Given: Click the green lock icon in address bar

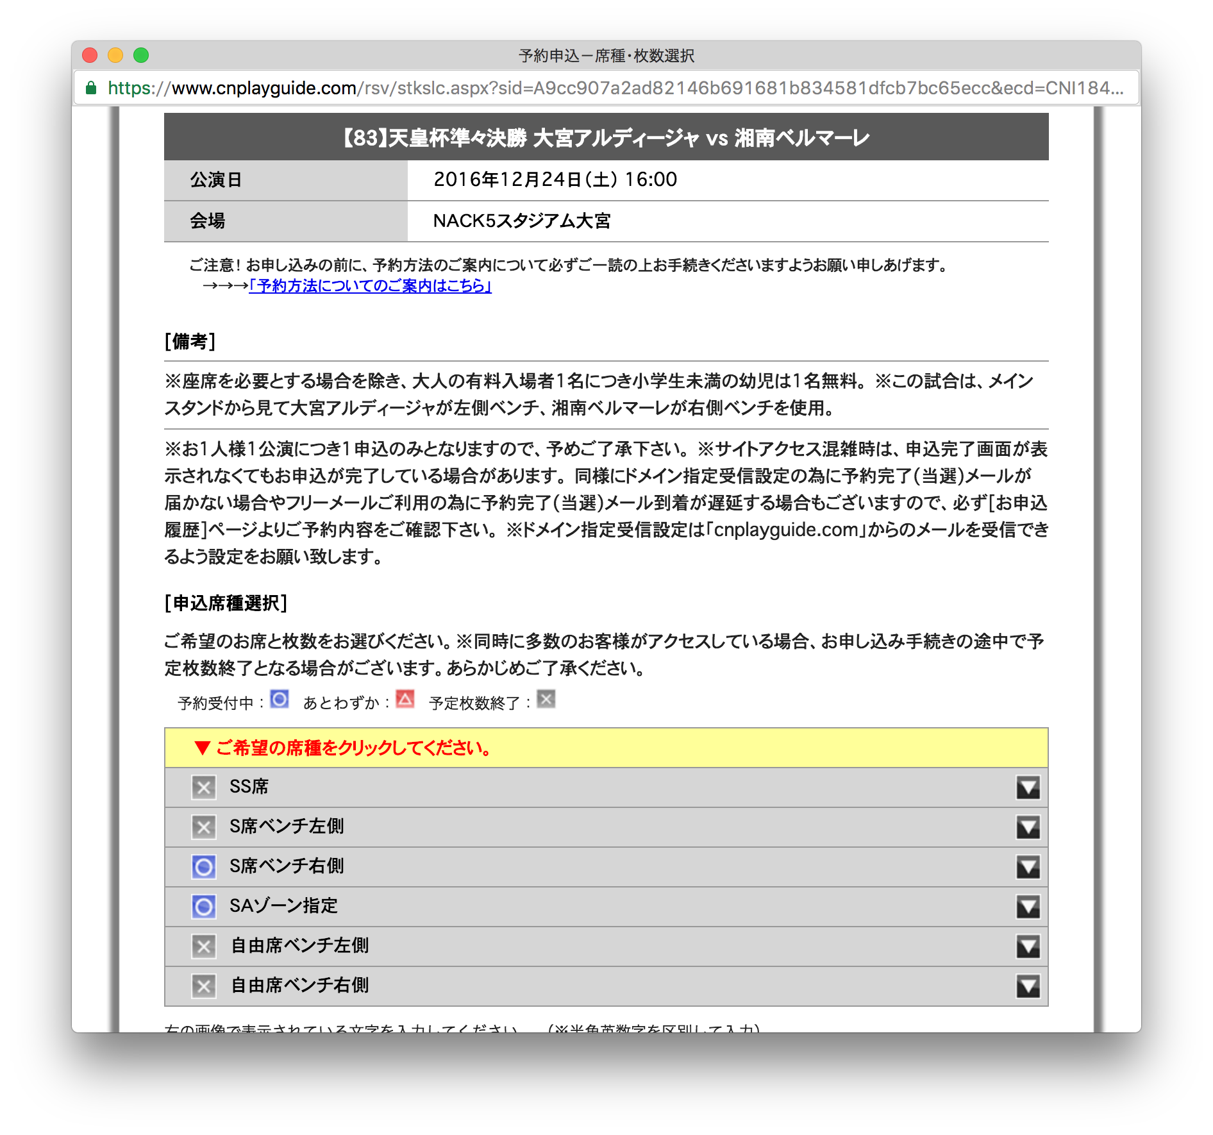Looking at the screenshot, I should click(x=91, y=88).
